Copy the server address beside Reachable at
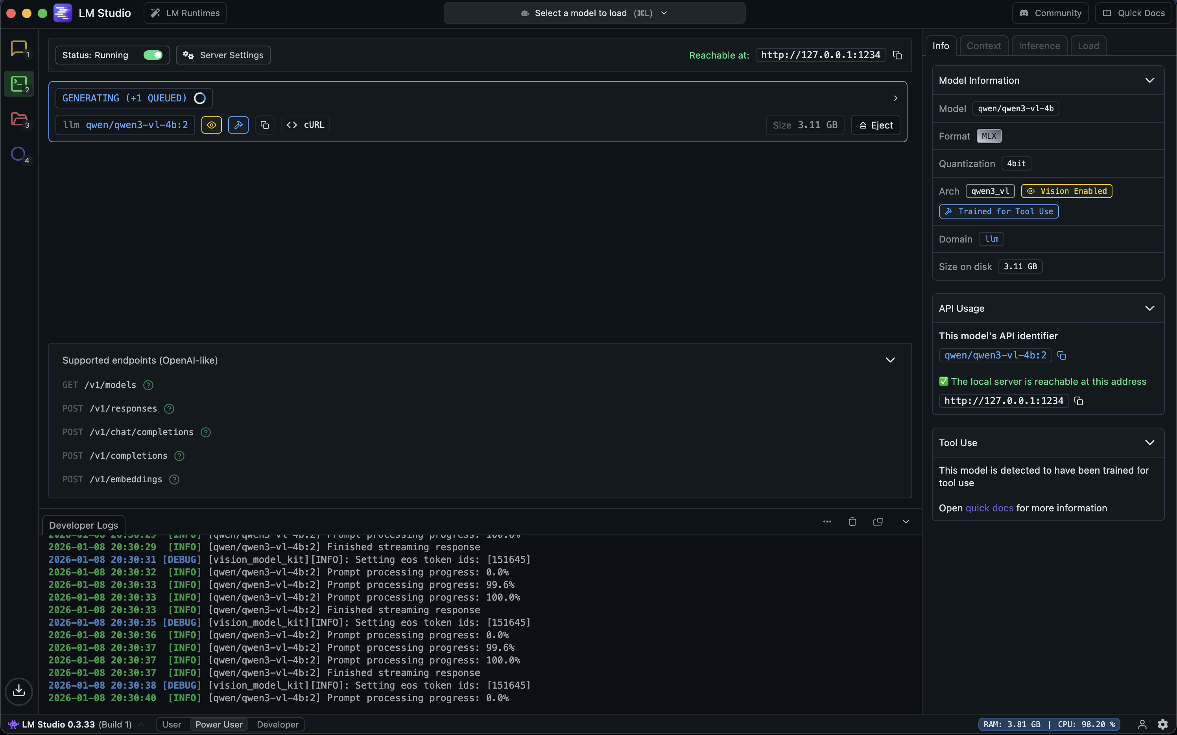The image size is (1177, 735). (x=897, y=55)
